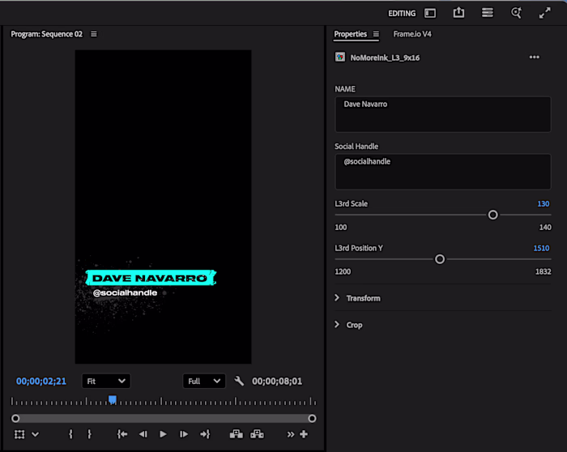Click the right zoom scrollbar handle
Image resolution: width=567 pixels, height=452 pixels.
tap(312, 418)
